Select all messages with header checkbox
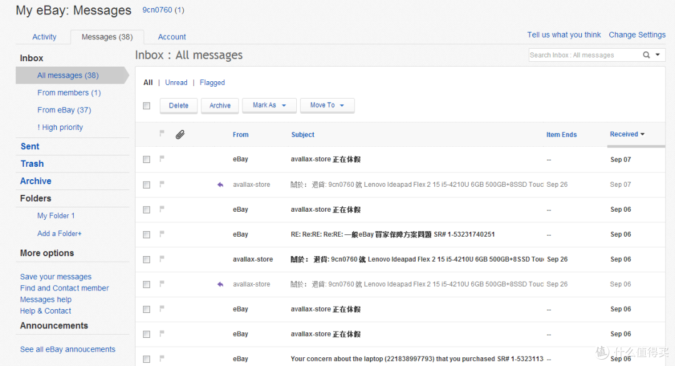The width and height of the screenshot is (675, 366). (x=147, y=106)
